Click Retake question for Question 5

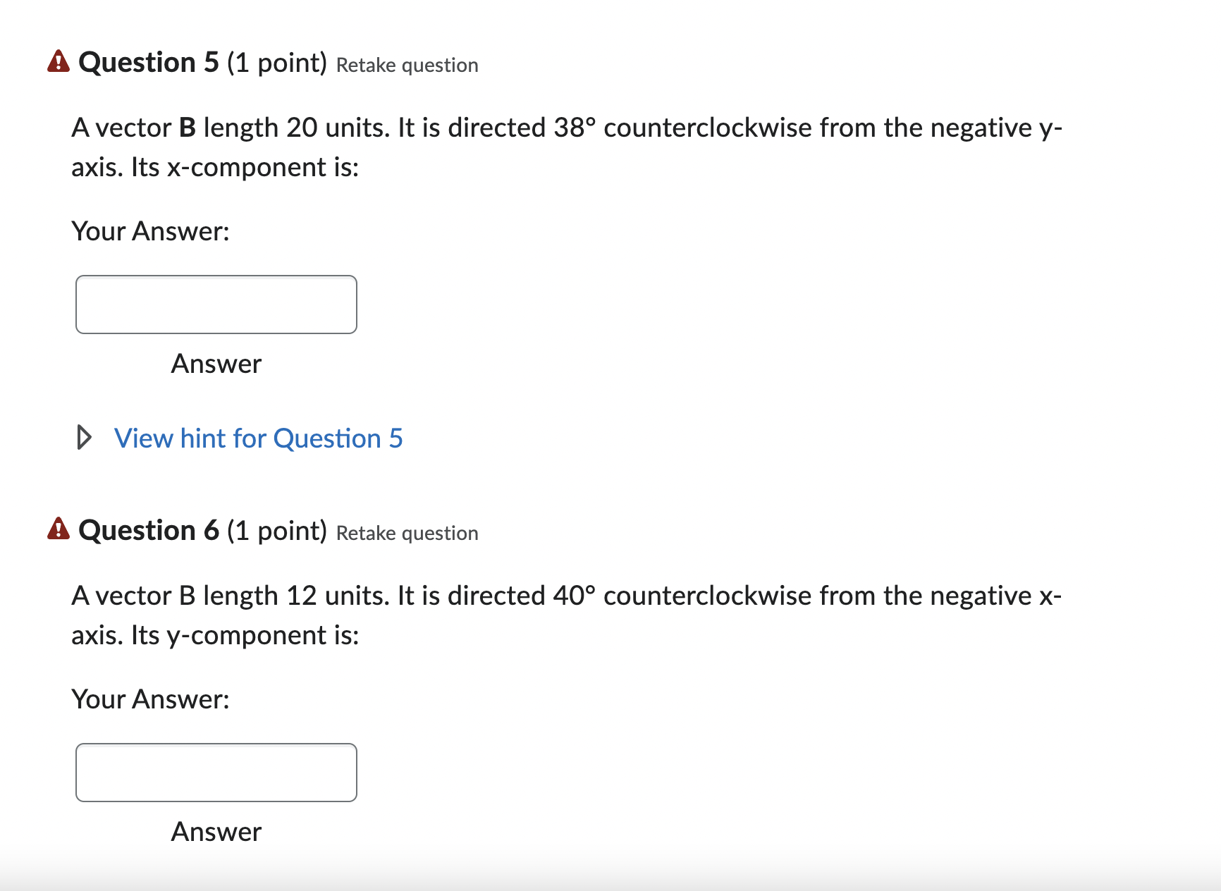click(x=406, y=65)
